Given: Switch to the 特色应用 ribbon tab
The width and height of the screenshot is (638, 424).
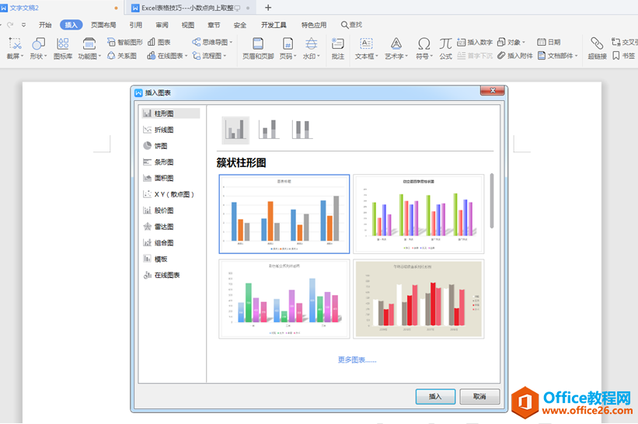Looking at the screenshot, I should tap(314, 25).
